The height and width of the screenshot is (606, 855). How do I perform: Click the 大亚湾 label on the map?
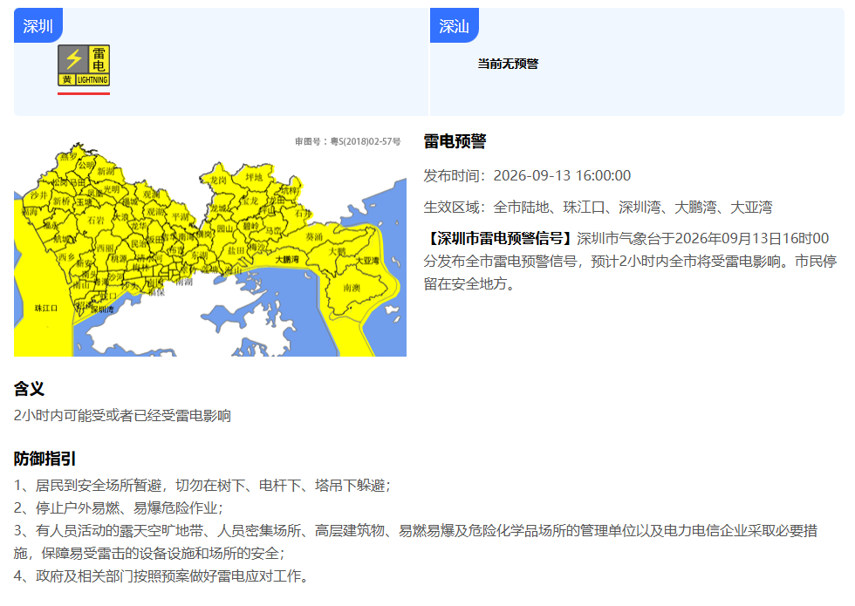point(367,261)
